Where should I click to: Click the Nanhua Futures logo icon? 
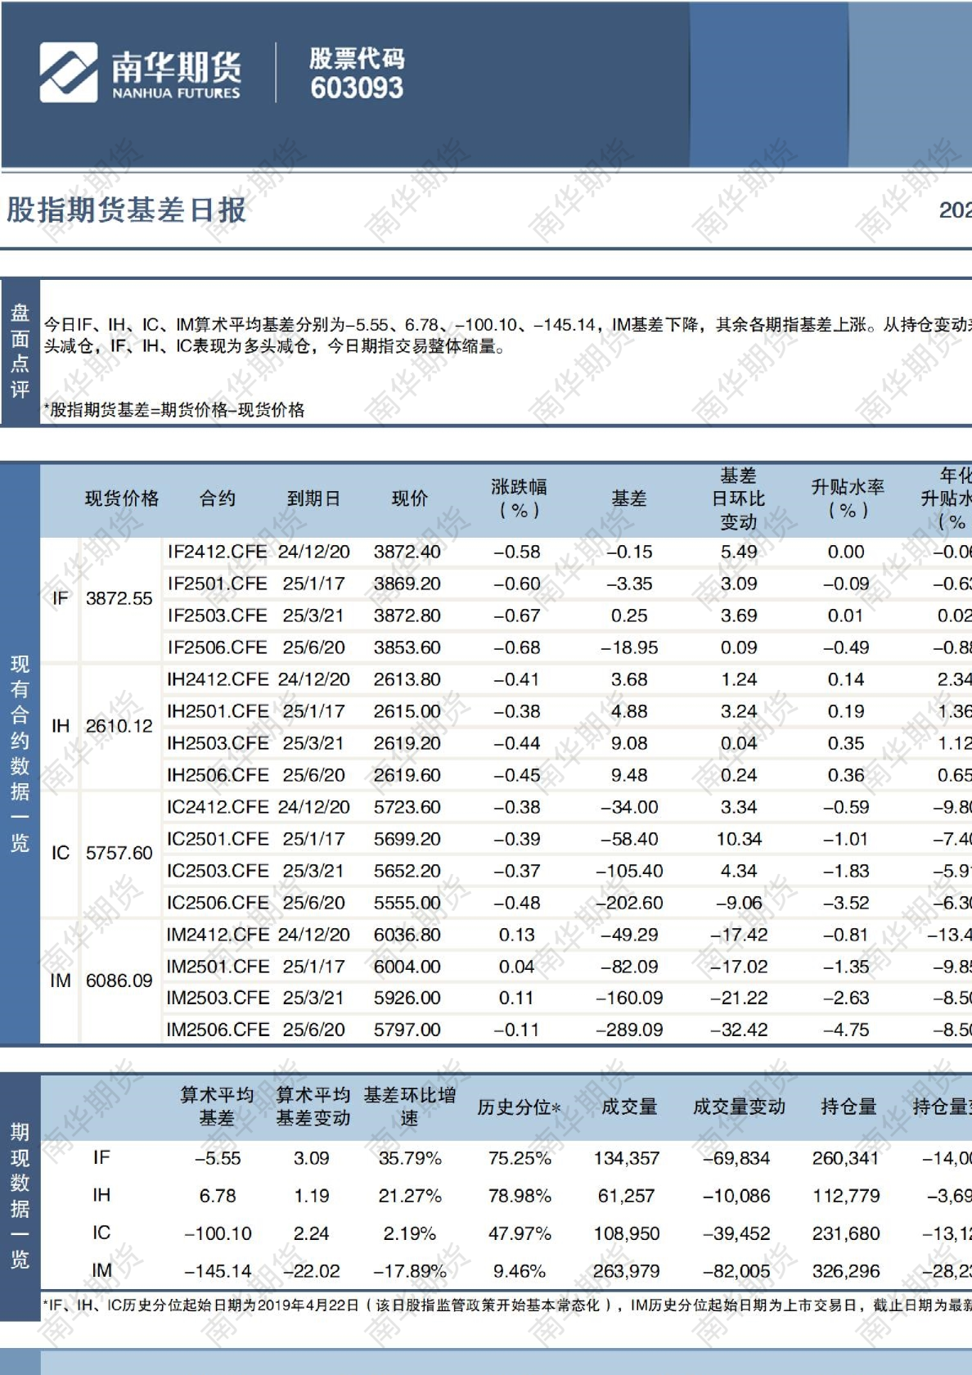point(68,73)
